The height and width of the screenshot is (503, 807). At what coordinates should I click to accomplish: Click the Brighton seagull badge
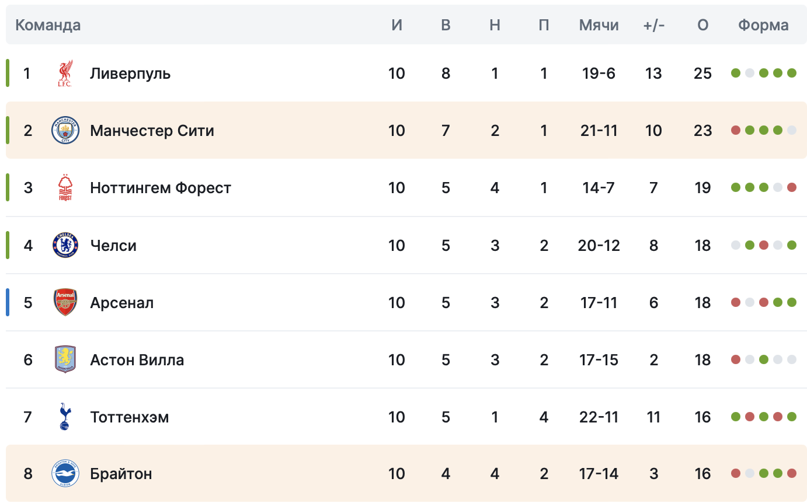[x=65, y=474]
